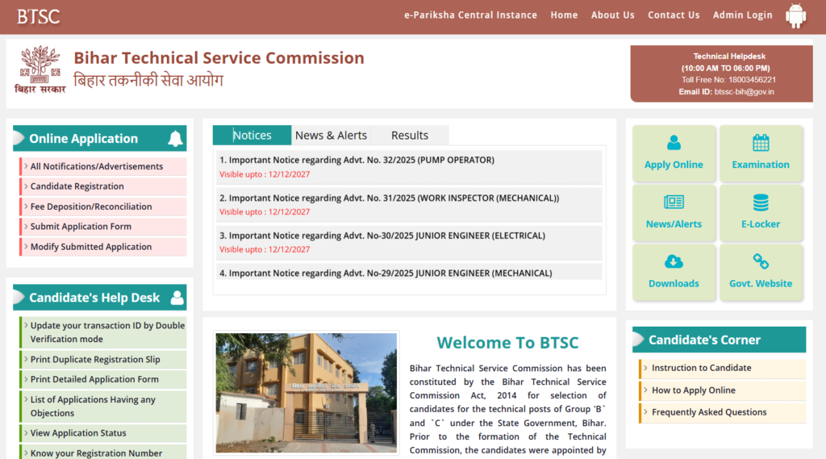Image resolution: width=826 pixels, height=459 pixels.
Task: Switch to the Results tab
Action: (410, 136)
